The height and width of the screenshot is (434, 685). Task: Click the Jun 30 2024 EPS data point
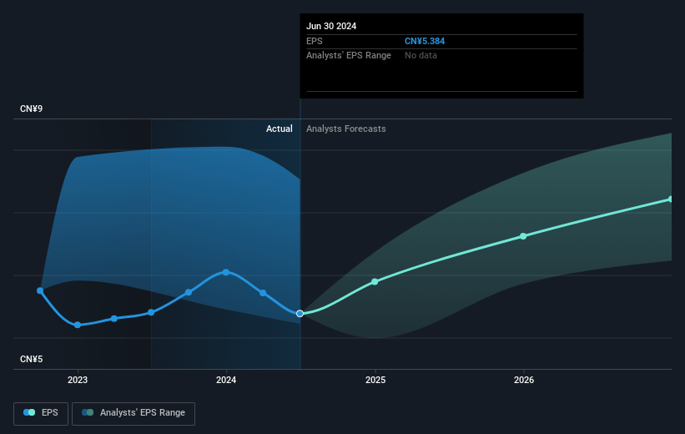300,313
